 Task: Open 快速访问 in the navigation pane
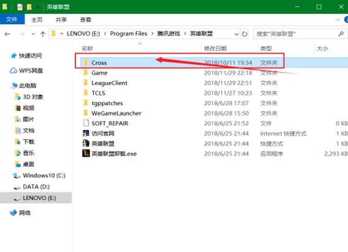(30, 55)
